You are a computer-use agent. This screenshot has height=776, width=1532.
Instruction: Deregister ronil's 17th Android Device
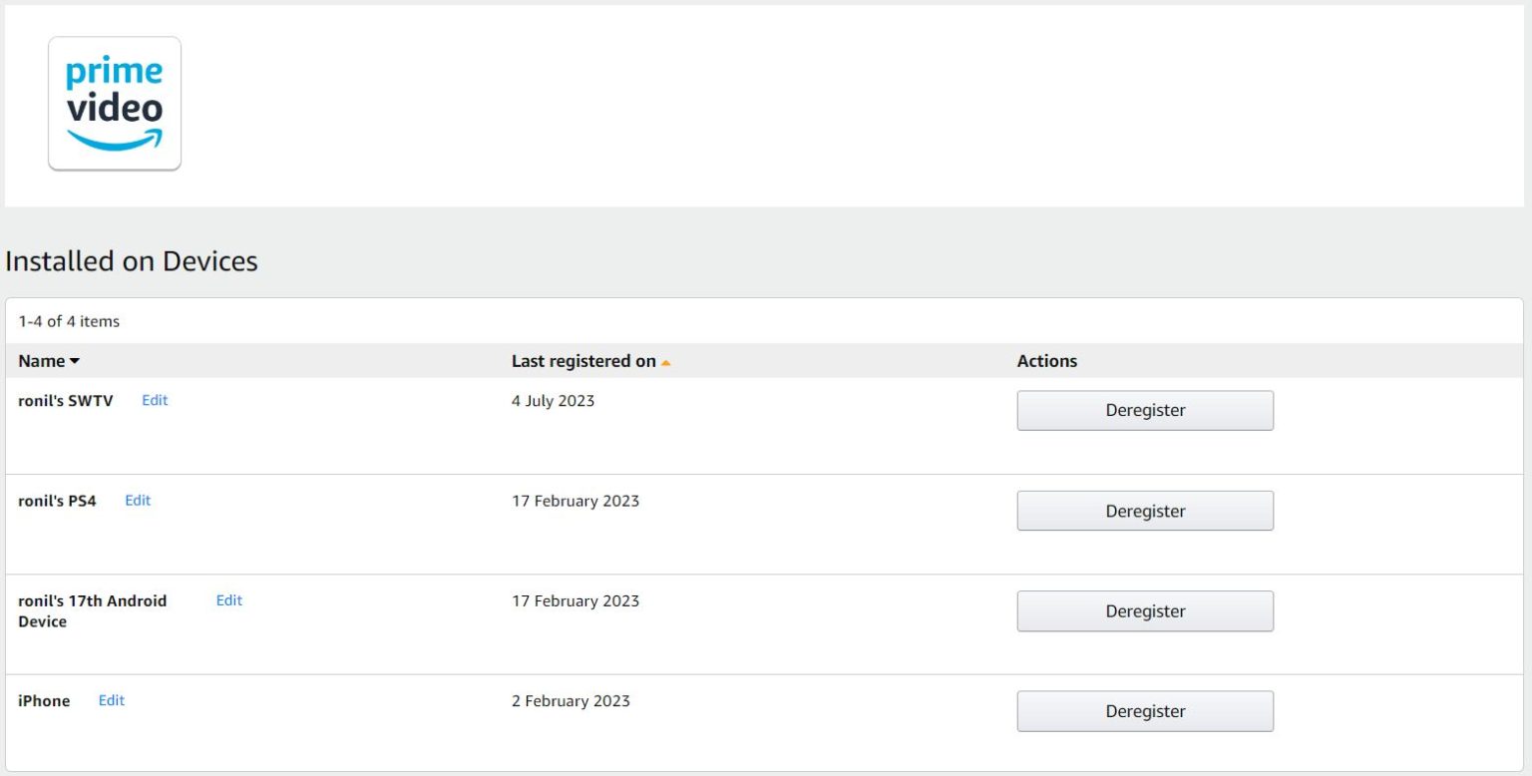pos(1145,611)
